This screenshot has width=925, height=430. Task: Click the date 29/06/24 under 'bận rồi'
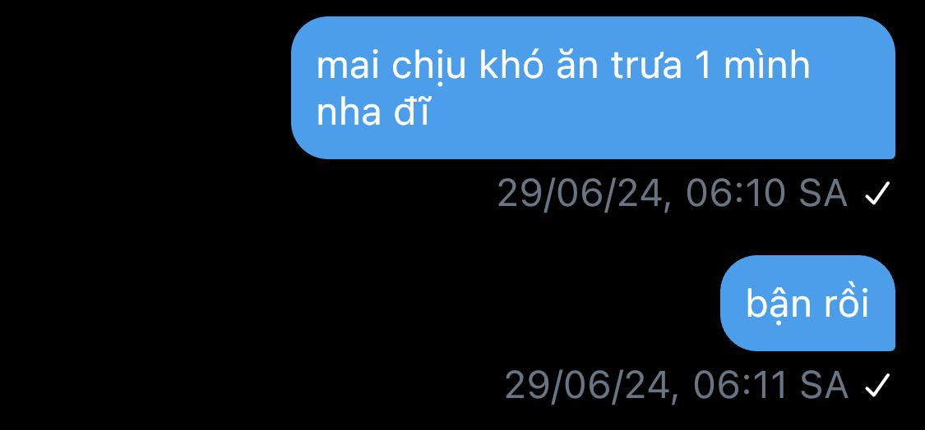[588, 385]
